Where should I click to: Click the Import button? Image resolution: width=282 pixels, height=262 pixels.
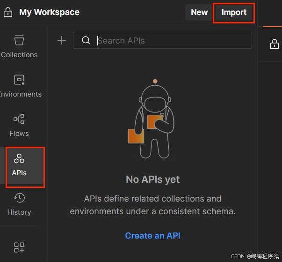tap(234, 13)
